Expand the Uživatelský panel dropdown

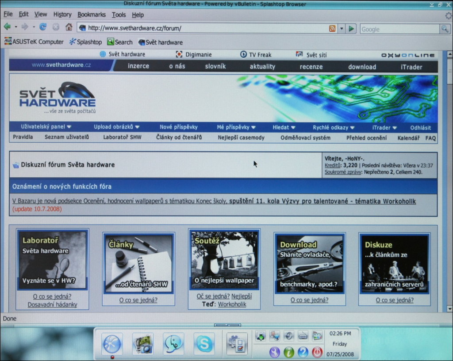46,127
